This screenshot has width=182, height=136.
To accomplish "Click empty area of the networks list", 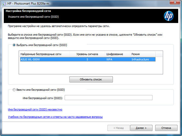I will click(x=91, y=68).
